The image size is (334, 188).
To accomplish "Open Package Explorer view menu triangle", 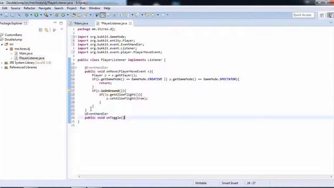I will [62, 30].
